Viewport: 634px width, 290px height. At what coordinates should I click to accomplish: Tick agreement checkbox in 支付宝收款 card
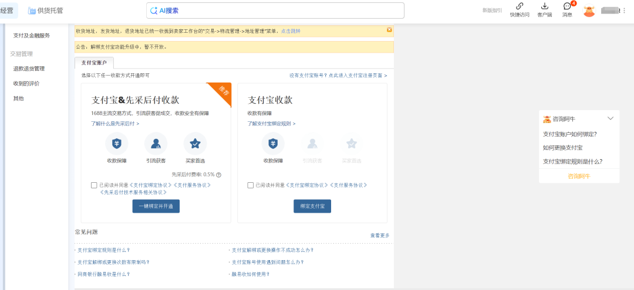pos(250,185)
